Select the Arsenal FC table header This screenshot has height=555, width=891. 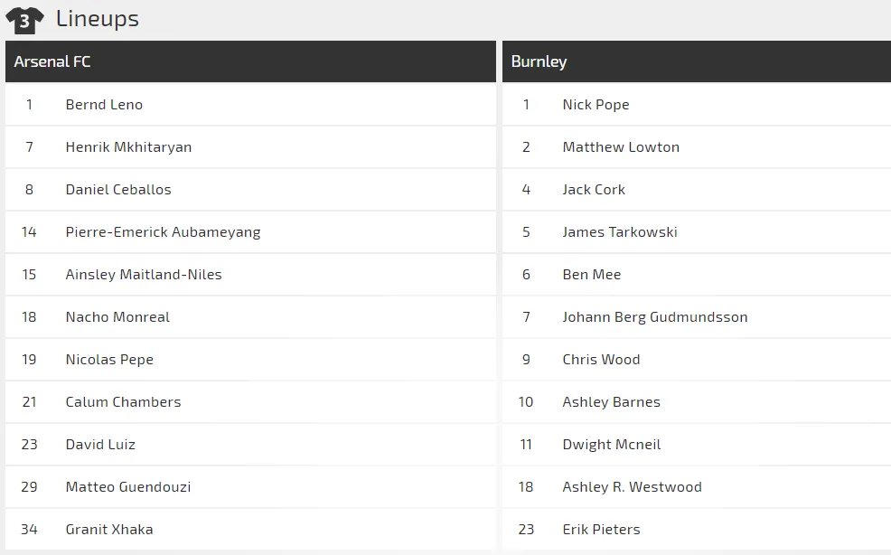[52, 61]
